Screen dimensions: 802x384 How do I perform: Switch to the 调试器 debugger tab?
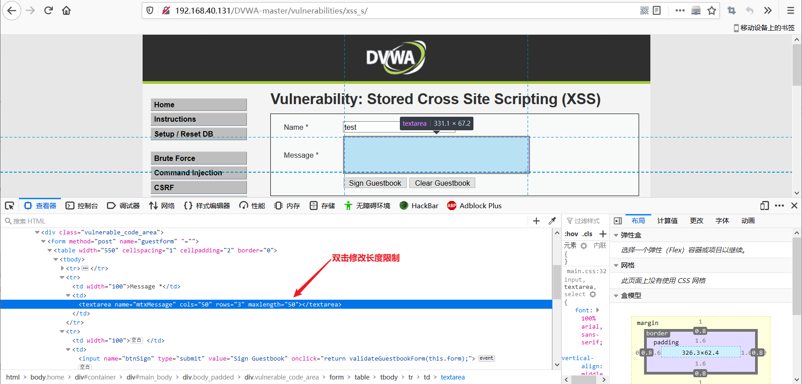point(123,206)
